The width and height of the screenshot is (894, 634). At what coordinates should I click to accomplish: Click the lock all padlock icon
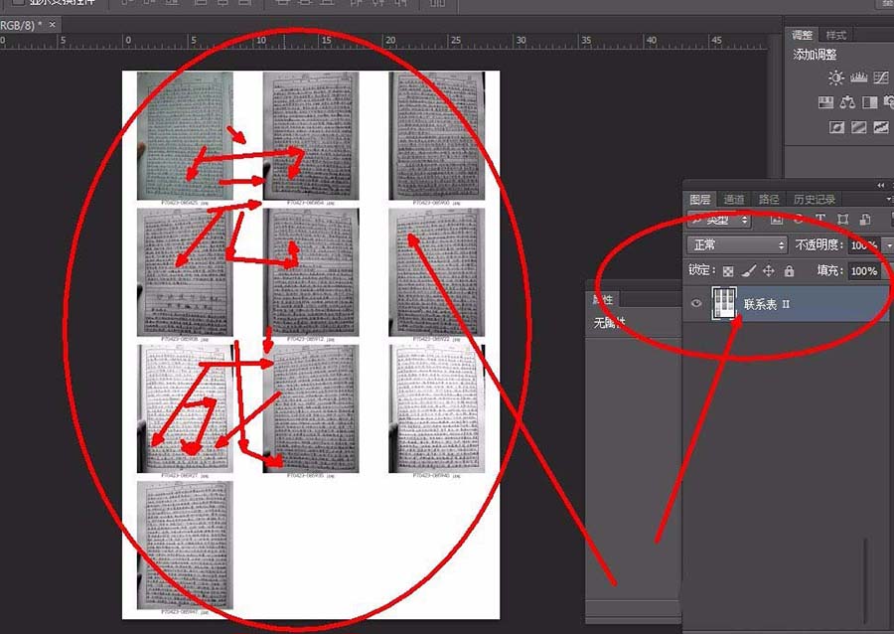click(x=789, y=270)
